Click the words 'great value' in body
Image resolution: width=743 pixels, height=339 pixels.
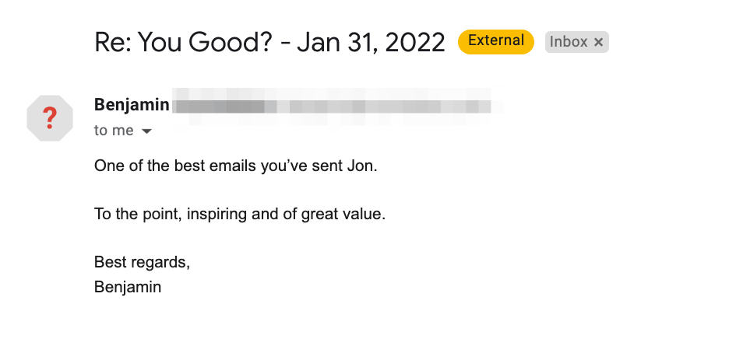click(x=341, y=215)
